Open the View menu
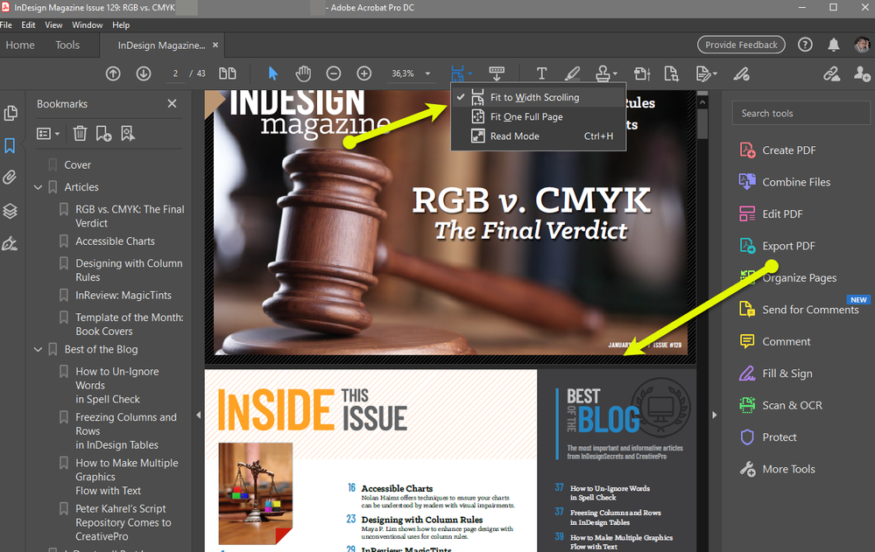The height and width of the screenshot is (552, 875). 53,25
